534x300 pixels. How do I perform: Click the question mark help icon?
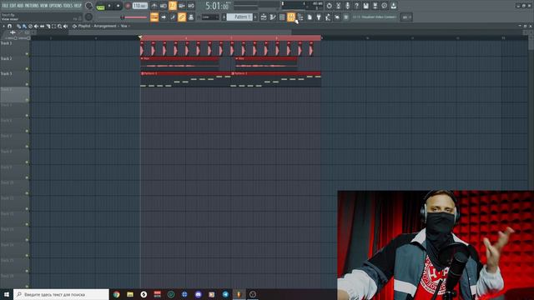click(x=356, y=6)
